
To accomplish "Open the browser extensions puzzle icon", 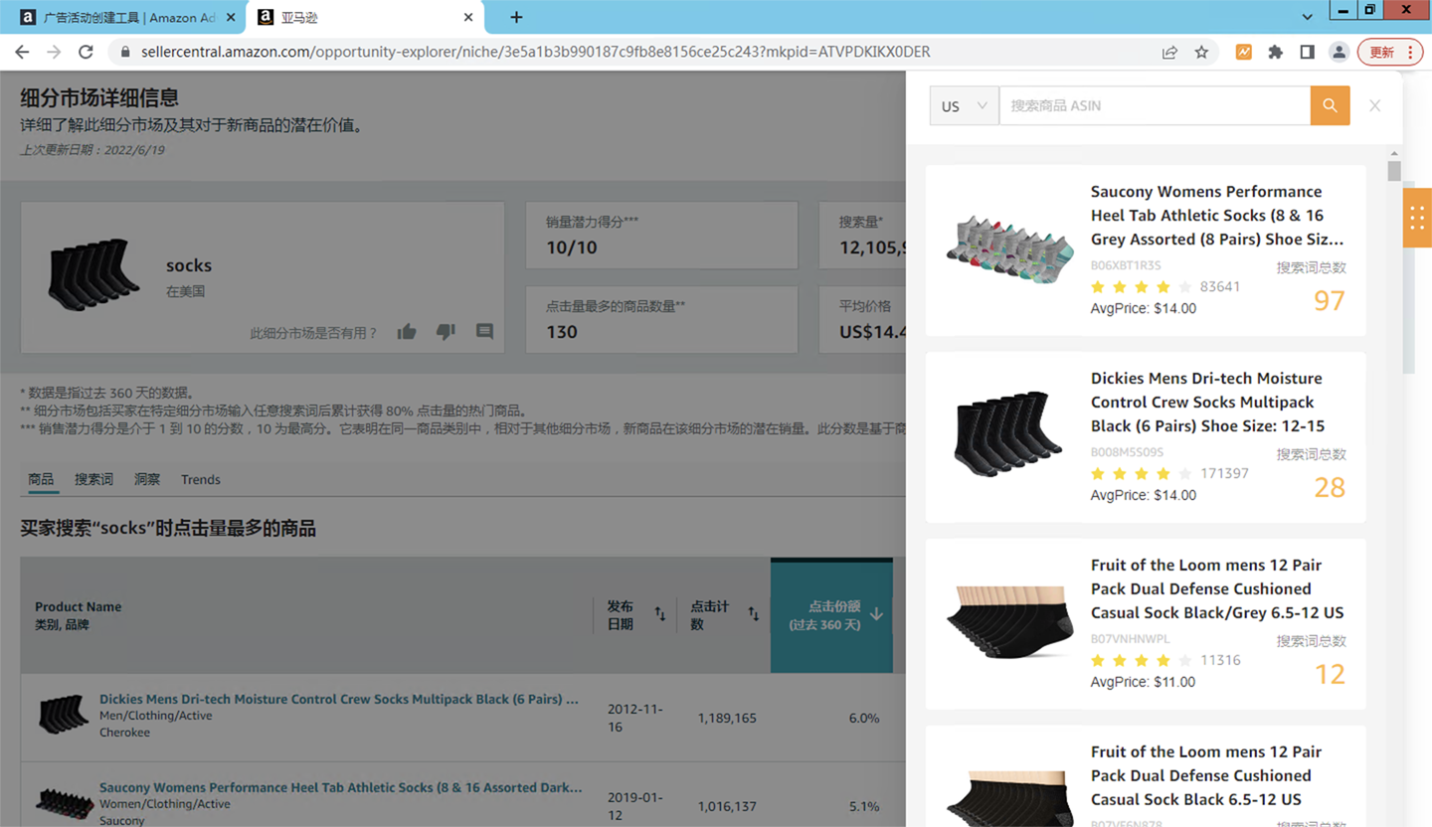I will click(1275, 52).
